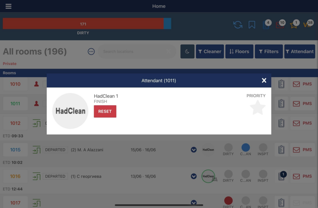The width and height of the screenshot is (318, 208).
Task: Open the Cleaner filter
Action: [210, 51]
